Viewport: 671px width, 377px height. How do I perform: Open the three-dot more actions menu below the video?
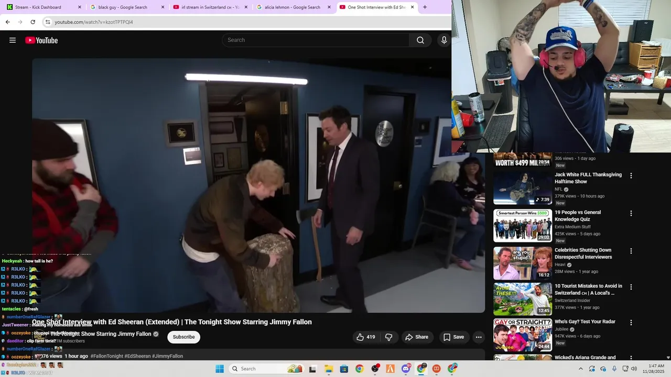coord(479,337)
